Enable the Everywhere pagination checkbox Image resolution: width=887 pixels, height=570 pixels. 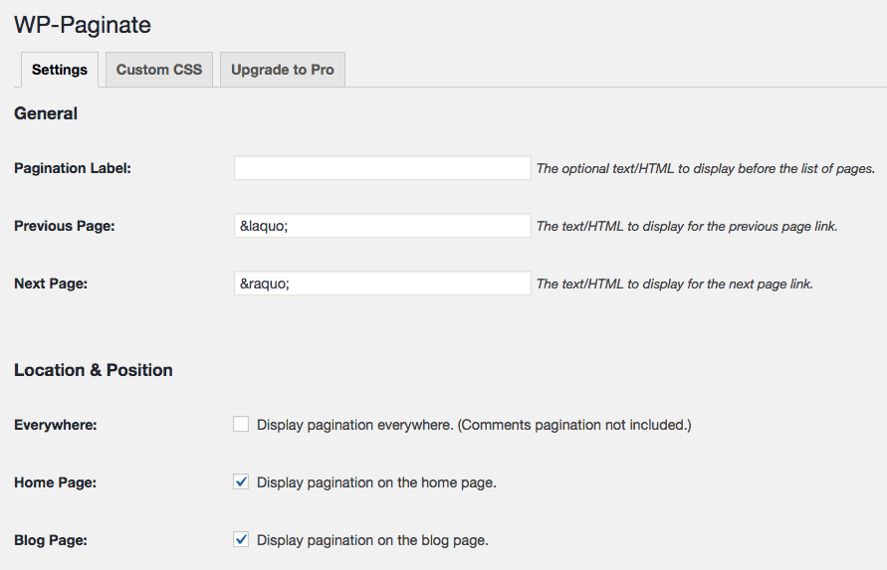tap(241, 424)
